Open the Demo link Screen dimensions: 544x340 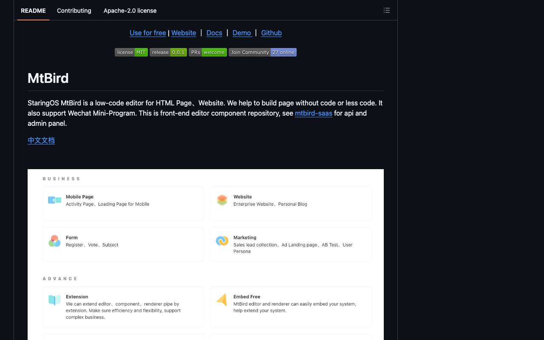[242, 33]
